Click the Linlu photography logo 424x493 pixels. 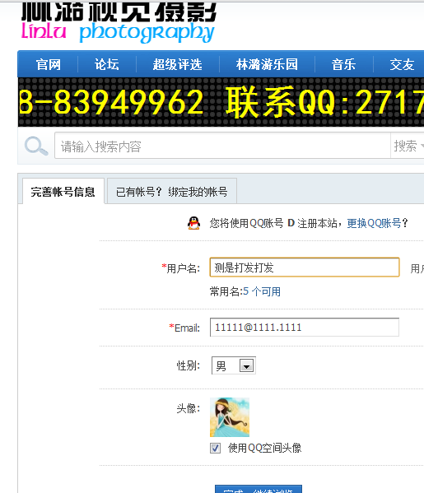[x=119, y=22]
